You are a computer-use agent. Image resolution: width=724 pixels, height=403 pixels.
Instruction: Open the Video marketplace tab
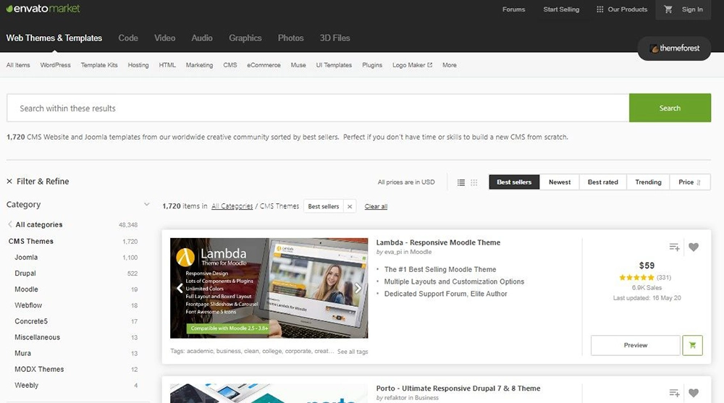click(x=165, y=38)
